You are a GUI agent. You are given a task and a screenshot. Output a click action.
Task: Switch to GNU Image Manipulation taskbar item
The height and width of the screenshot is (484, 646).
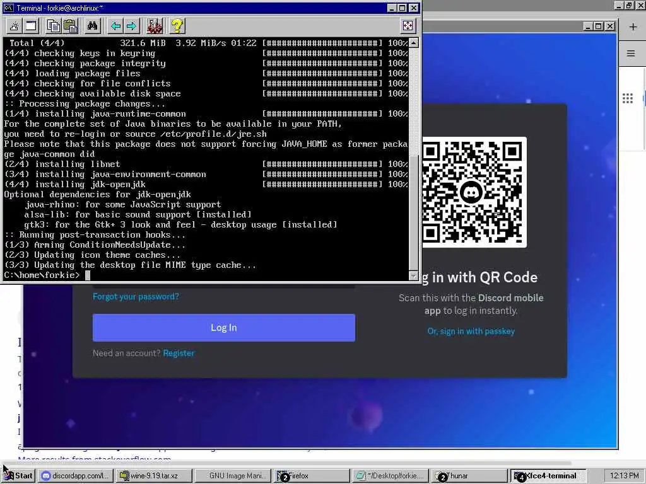coord(232,476)
